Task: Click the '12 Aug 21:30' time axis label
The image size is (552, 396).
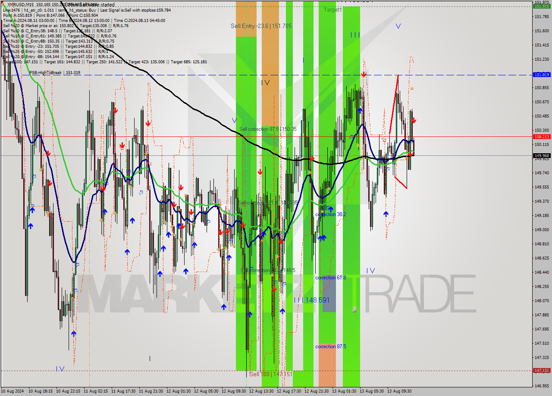Action: coord(317,391)
